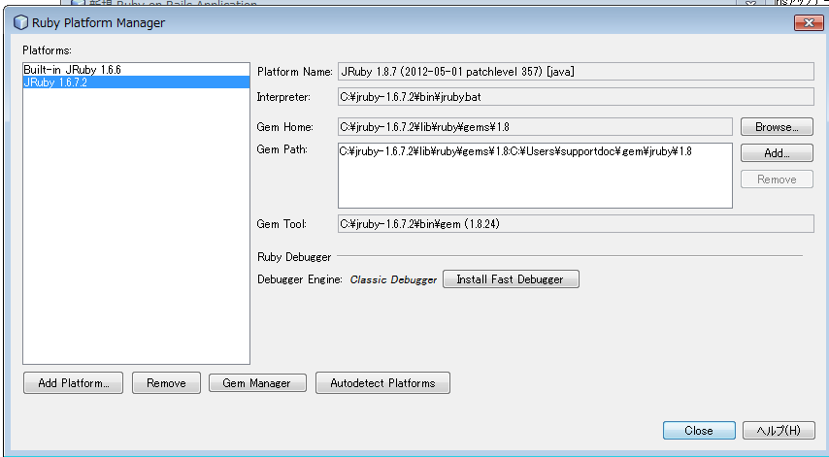Open help with the ヘルプ(H) button
The image size is (829, 457).
click(x=779, y=431)
